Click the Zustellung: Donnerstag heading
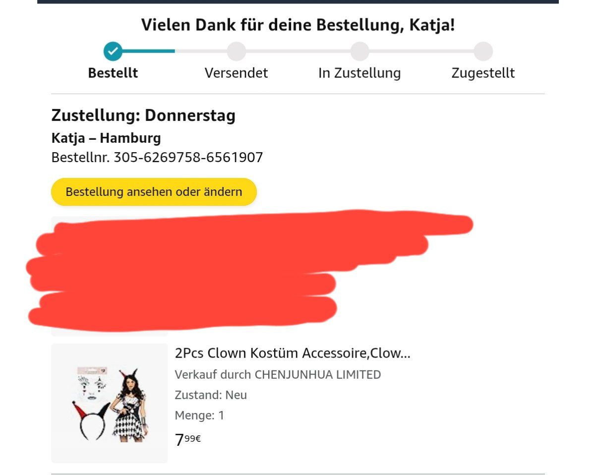The image size is (595, 475). click(x=143, y=116)
